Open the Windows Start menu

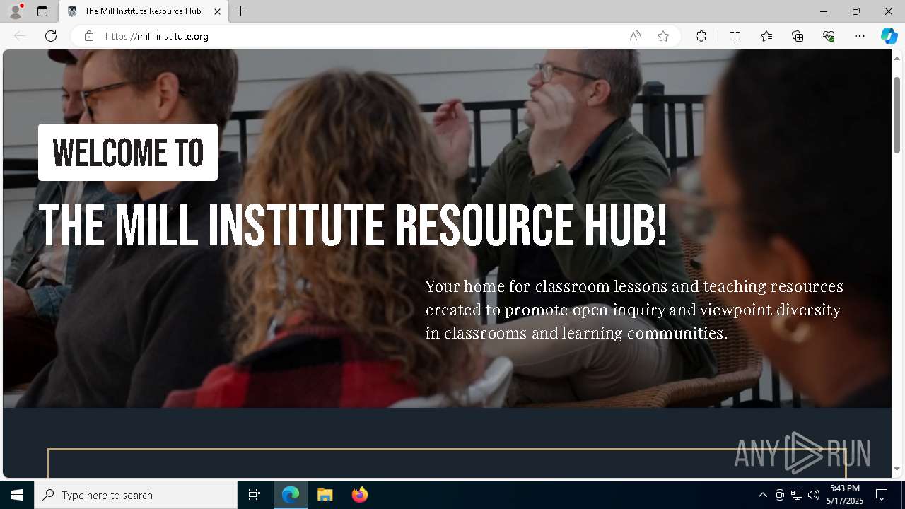pyautogui.click(x=17, y=495)
